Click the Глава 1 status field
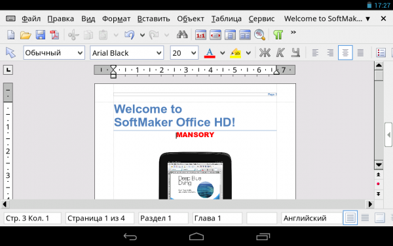This screenshot has height=246, width=393. [217, 218]
